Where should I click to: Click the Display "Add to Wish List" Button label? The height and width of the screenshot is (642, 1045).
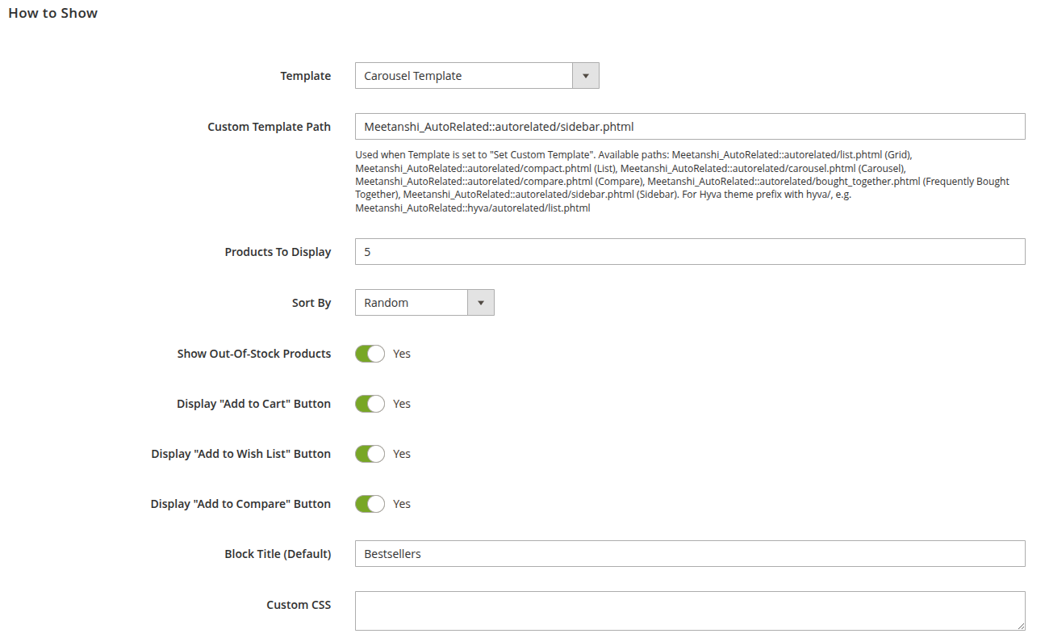click(241, 454)
